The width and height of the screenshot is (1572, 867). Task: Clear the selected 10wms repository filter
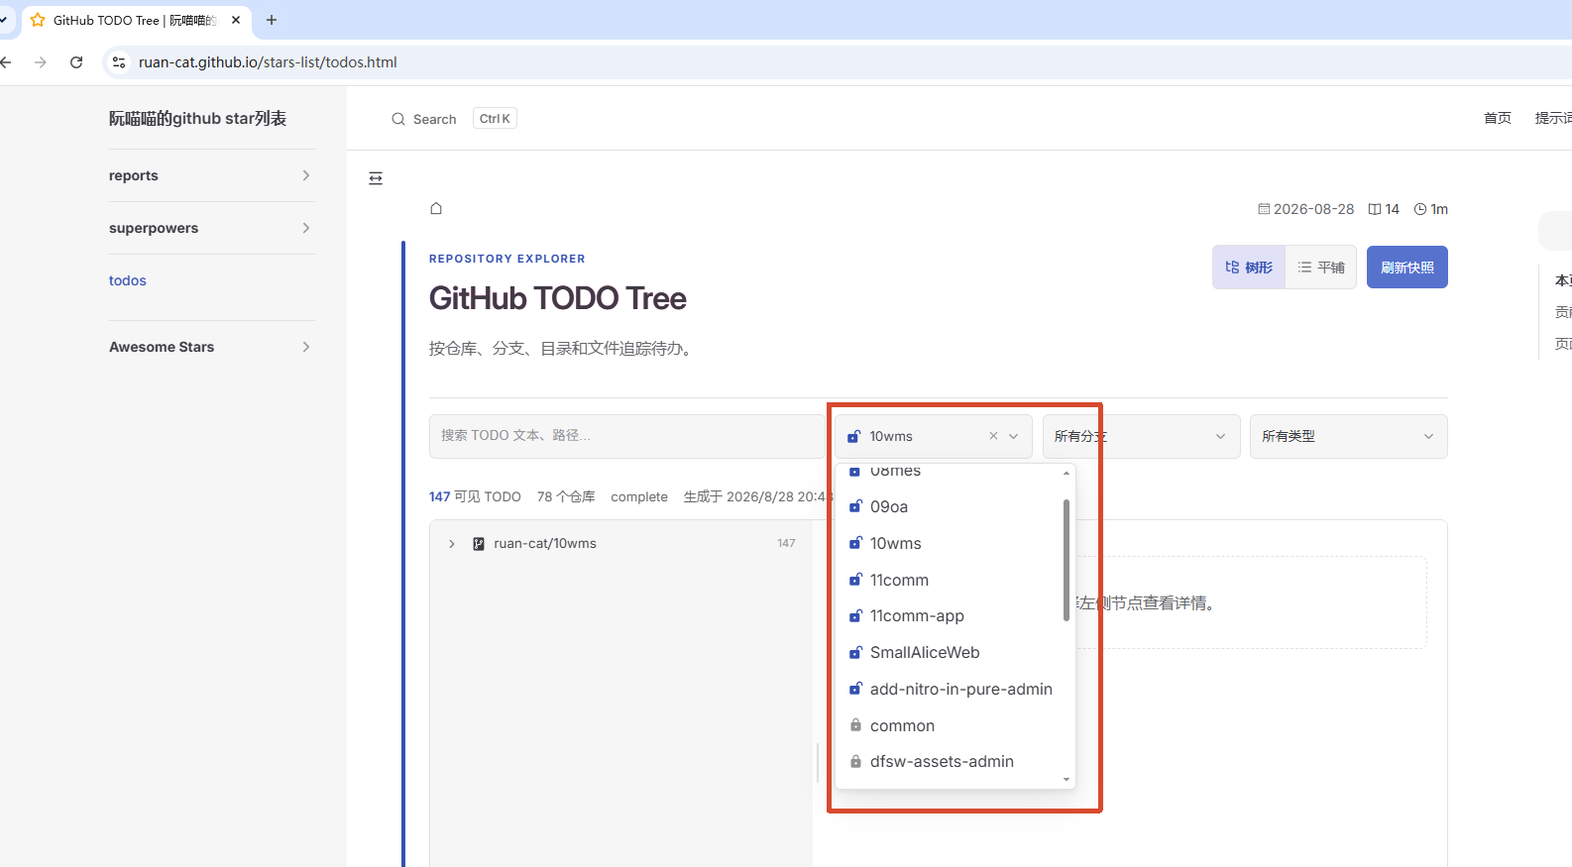993,436
